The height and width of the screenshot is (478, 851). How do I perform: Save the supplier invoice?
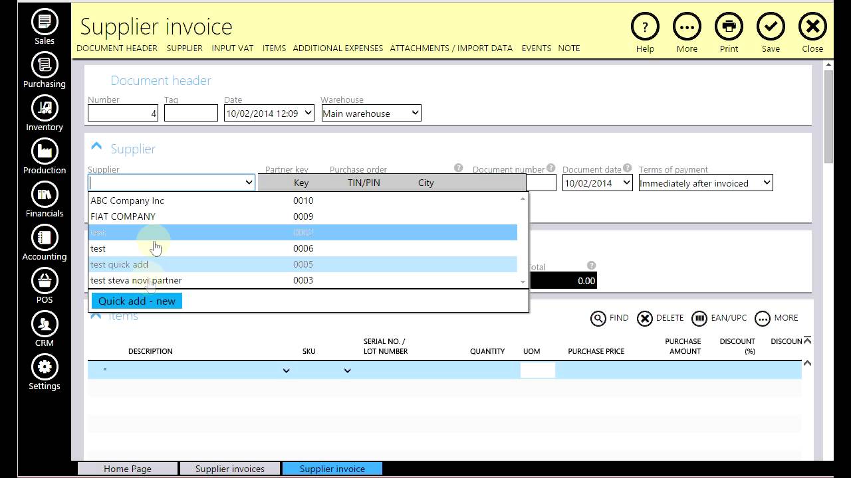tap(771, 27)
